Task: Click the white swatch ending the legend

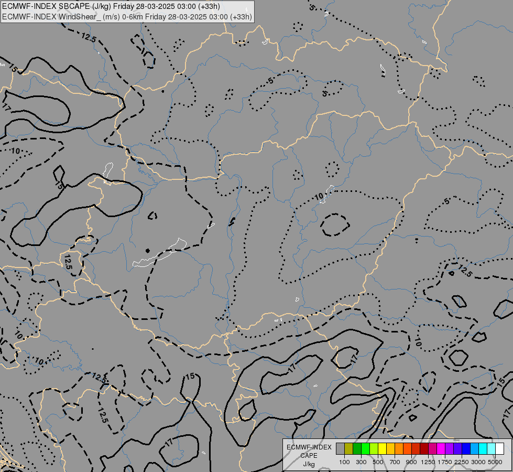Action: click(499, 448)
